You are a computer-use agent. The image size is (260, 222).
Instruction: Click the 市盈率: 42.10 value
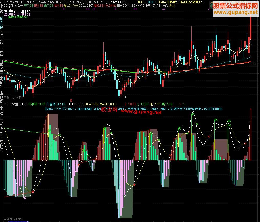(56, 104)
